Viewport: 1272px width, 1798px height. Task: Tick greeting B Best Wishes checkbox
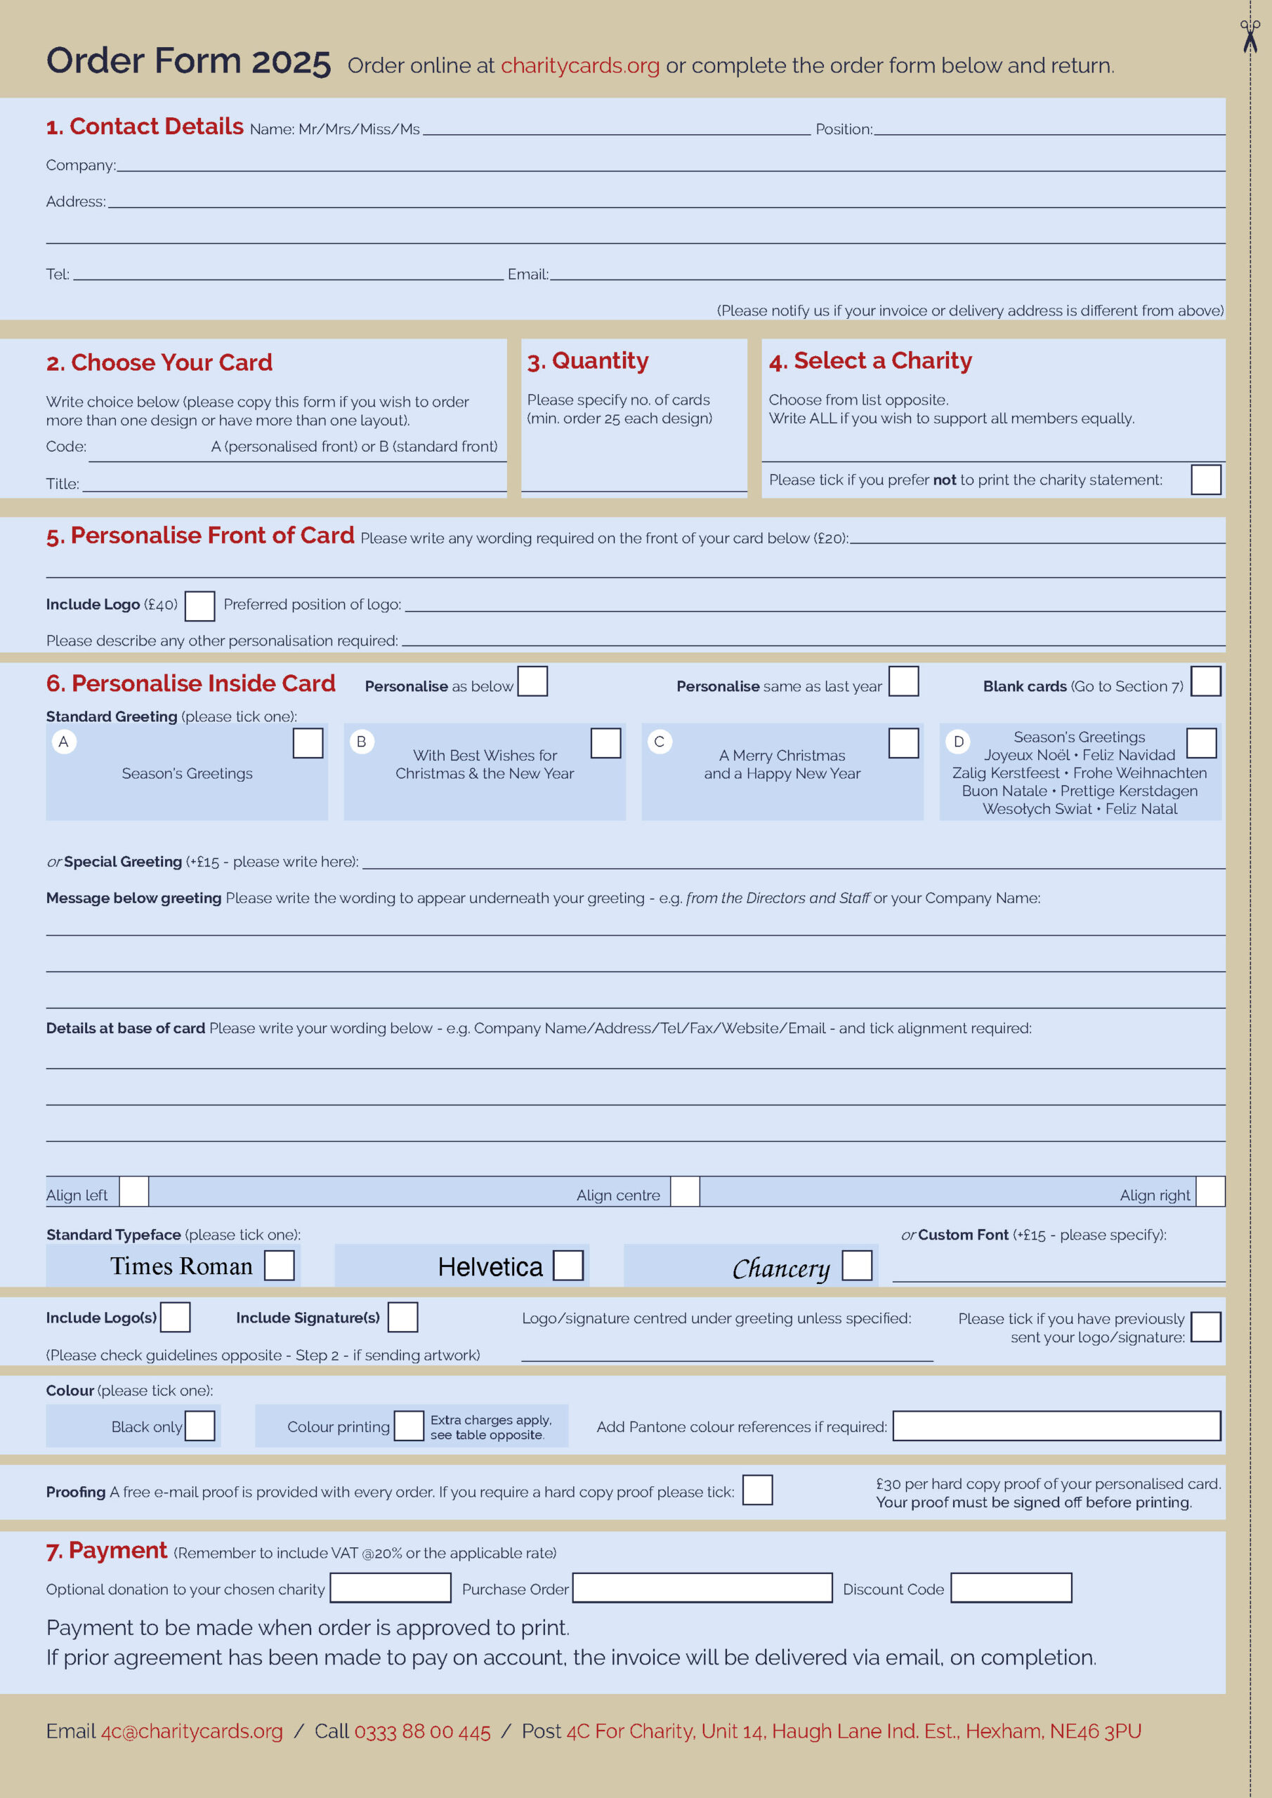(x=605, y=742)
